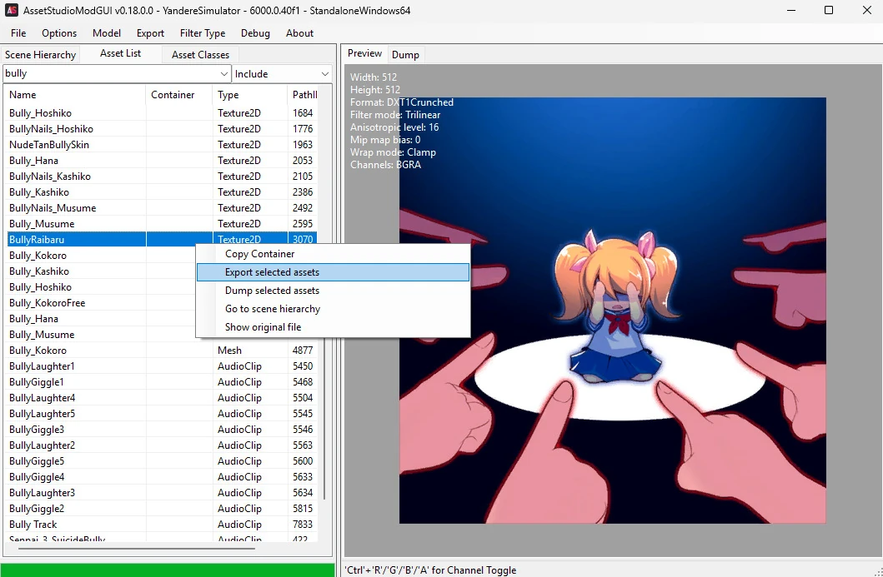883x577 pixels.
Task: Switch to the Asset Classes tab
Action: pos(200,55)
